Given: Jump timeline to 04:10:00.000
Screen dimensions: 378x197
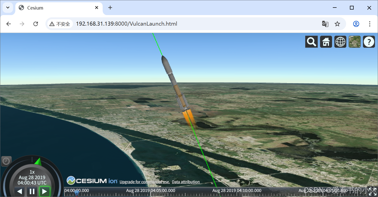Looking at the screenshot, I should pos(237,190).
